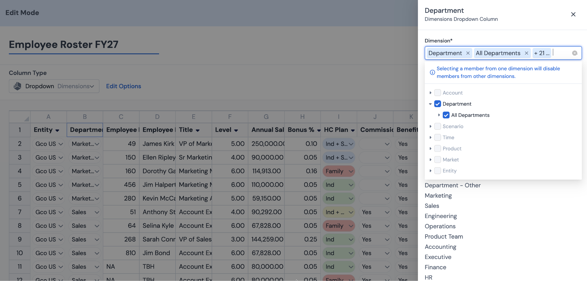Remove the Department chip from Dimension field

click(468, 53)
